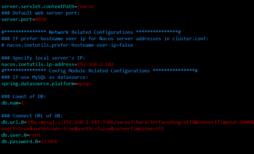The width and height of the screenshot is (254, 154).
Task: Click the db.password.0 value 123456
Action: pos(49,142)
